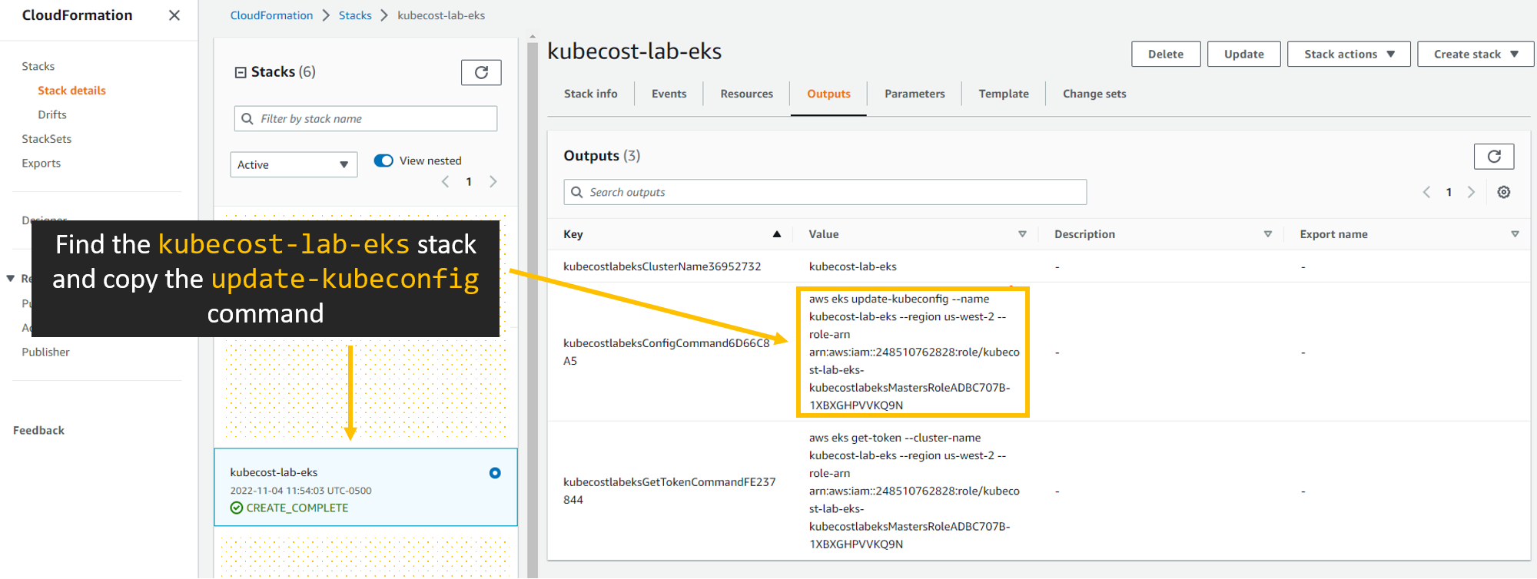Select the Outputs tab
This screenshot has width=1537, height=579.
pyautogui.click(x=828, y=94)
